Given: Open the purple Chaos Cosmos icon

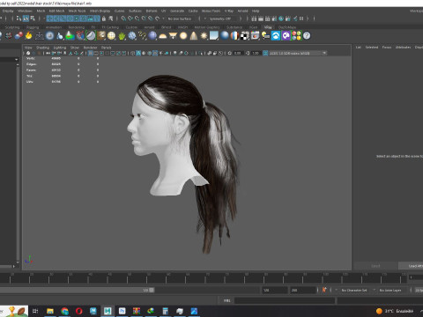Looking at the screenshot, I should [x=286, y=36].
